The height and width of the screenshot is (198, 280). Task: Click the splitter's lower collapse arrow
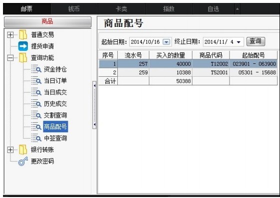click(94, 124)
